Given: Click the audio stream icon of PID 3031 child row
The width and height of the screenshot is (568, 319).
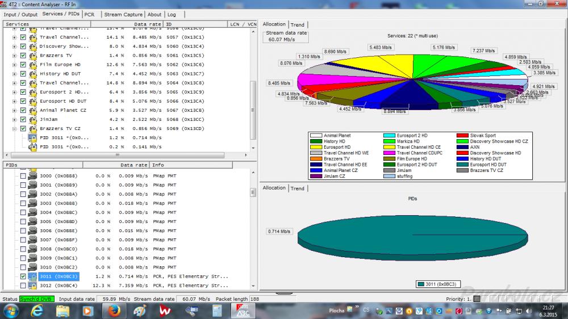Looking at the screenshot, I should pyautogui.click(x=32, y=146).
